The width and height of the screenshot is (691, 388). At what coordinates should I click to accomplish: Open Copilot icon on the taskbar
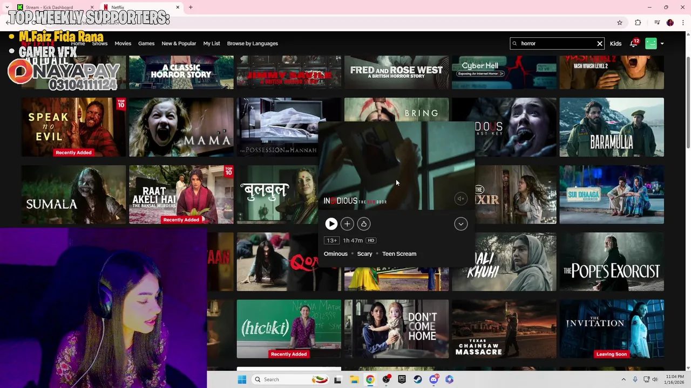[449, 379]
